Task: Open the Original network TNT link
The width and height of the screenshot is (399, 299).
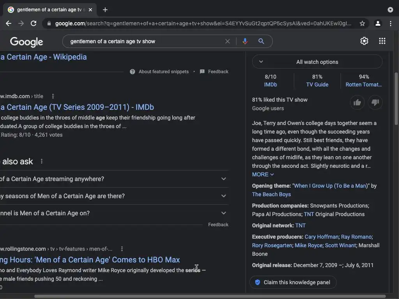Action: [300, 225]
